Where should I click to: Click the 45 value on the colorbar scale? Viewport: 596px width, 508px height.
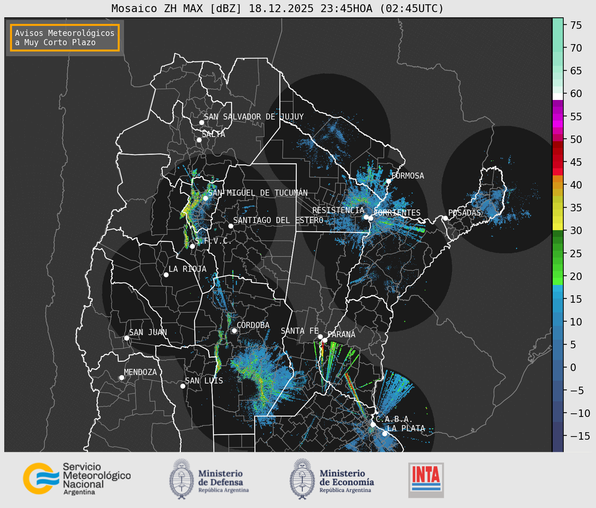pos(576,162)
